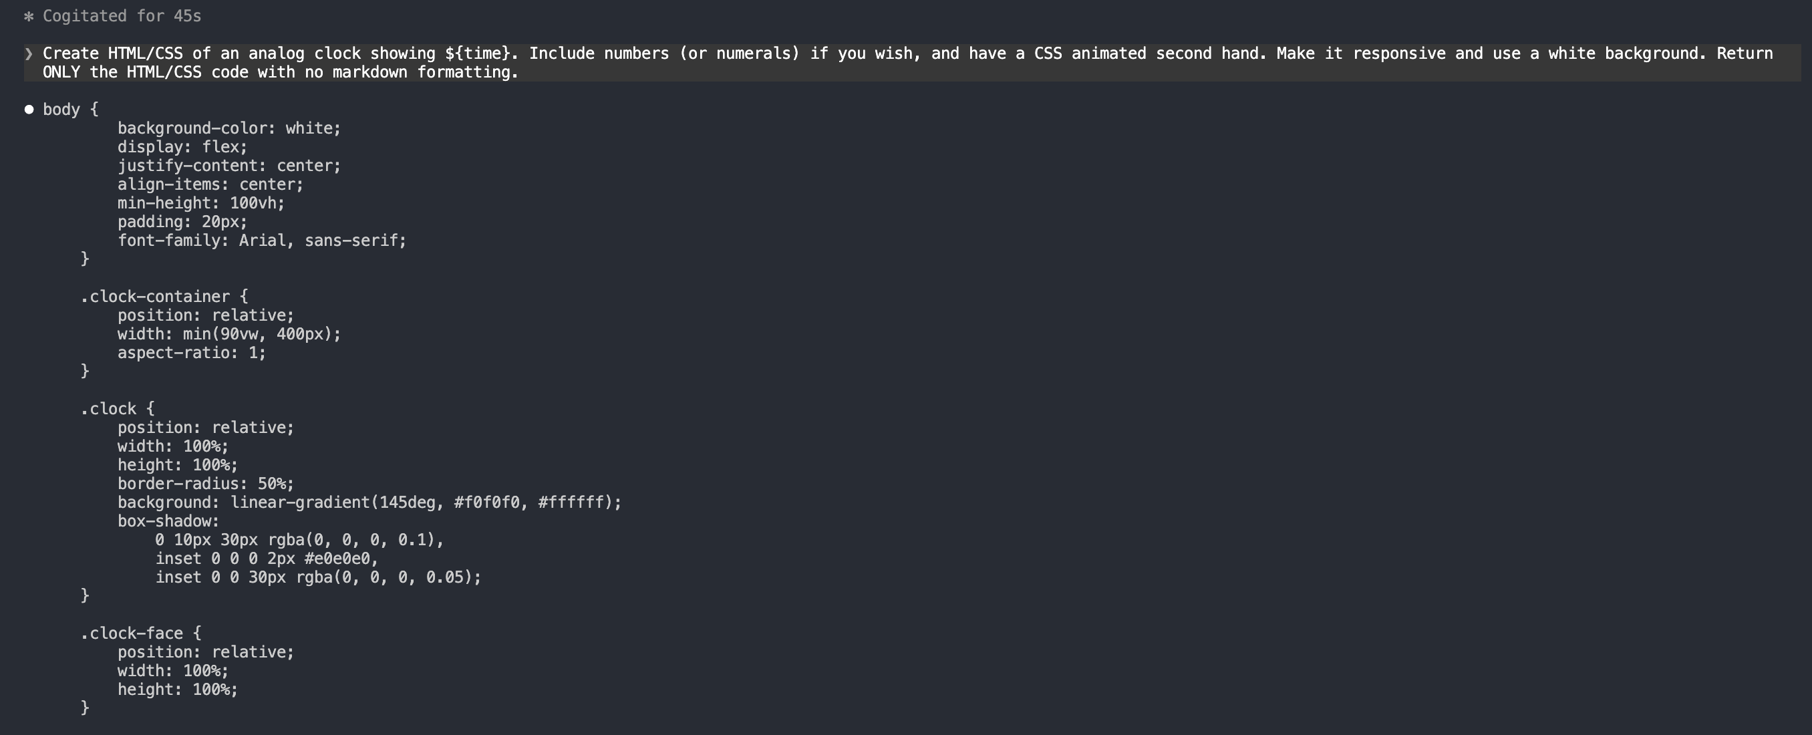1812x735 pixels.
Task: Click the "min-height: 100vh;" line
Action: click(x=200, y=203)
